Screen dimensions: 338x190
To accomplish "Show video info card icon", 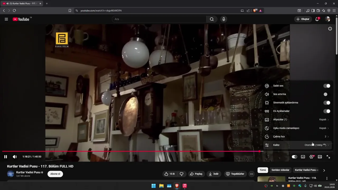I will [330, 29].
